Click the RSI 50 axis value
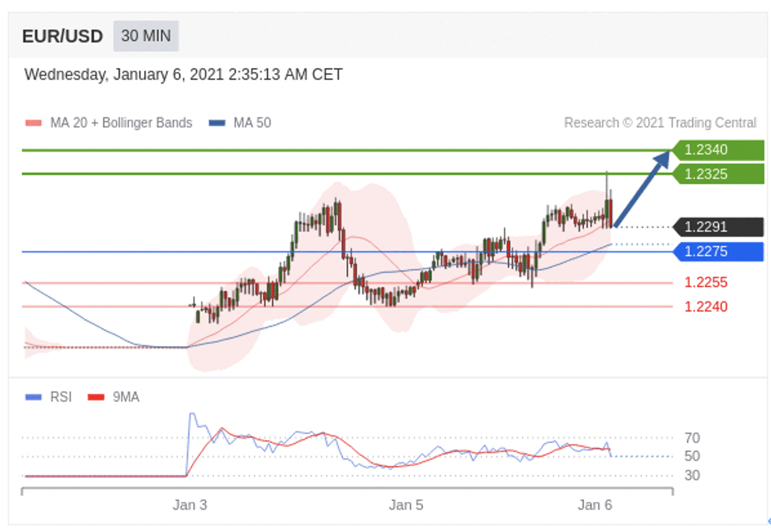This screenshot has width=771, height=531. point(692,456)
